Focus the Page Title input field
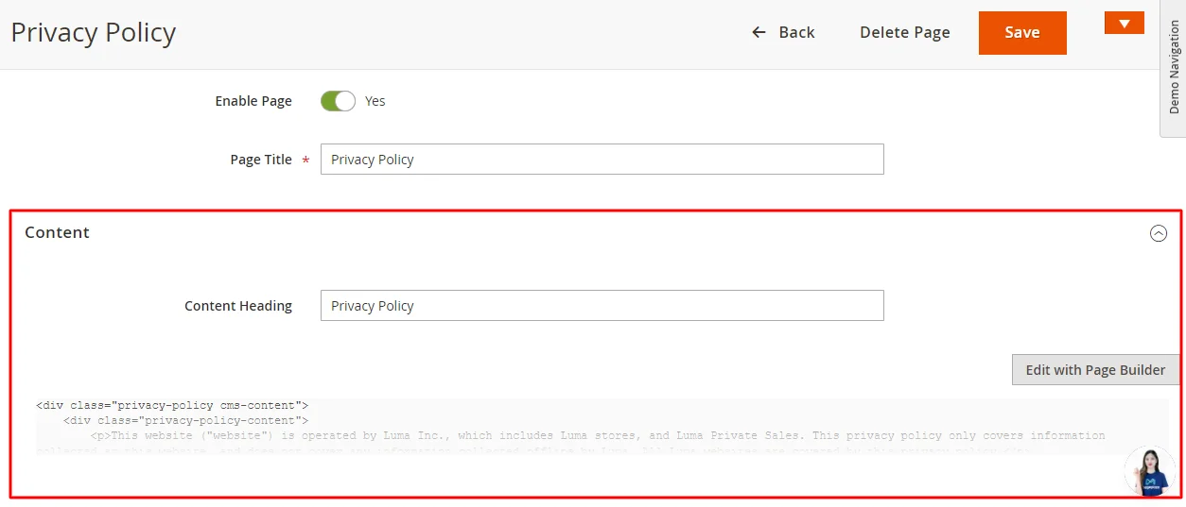 point(602,160)
